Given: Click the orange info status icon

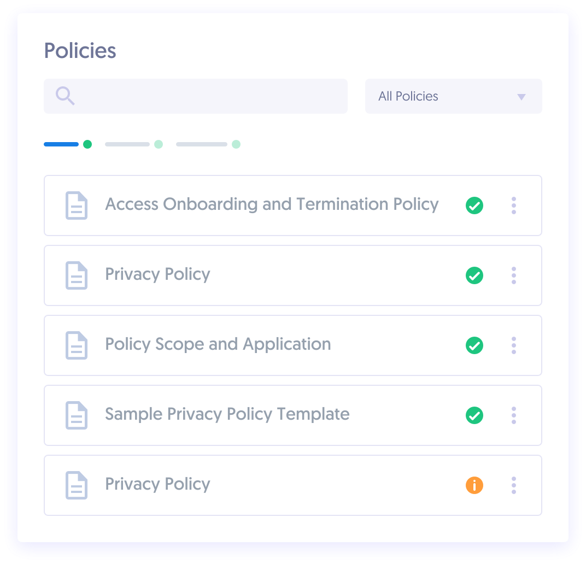Looking at the screenshot, I should click(474, 485).
